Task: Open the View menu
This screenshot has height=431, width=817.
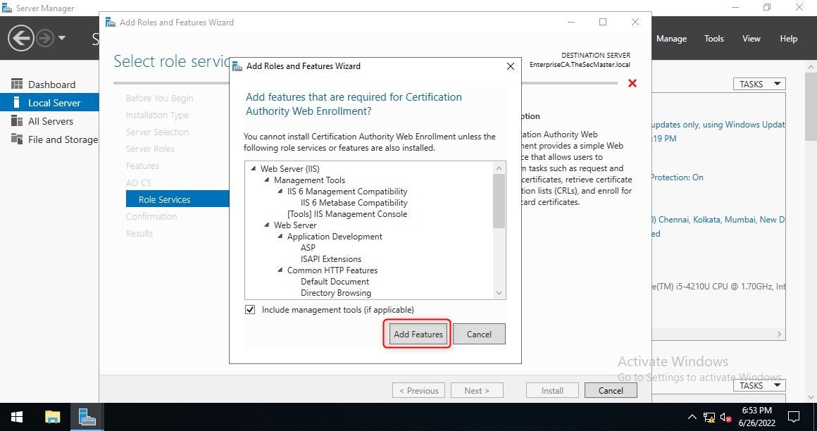Action: click(x=751, y=39)
